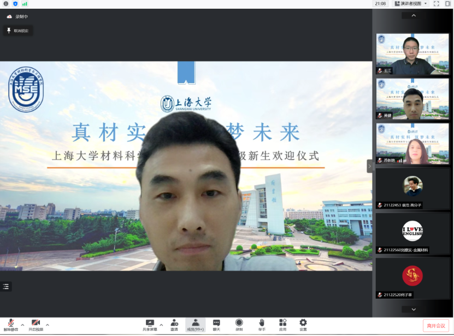Image resolution: width=454 pixels, height=336 pixels.
Task: Expand share screen options arrow
Action: tap(162, 325)
